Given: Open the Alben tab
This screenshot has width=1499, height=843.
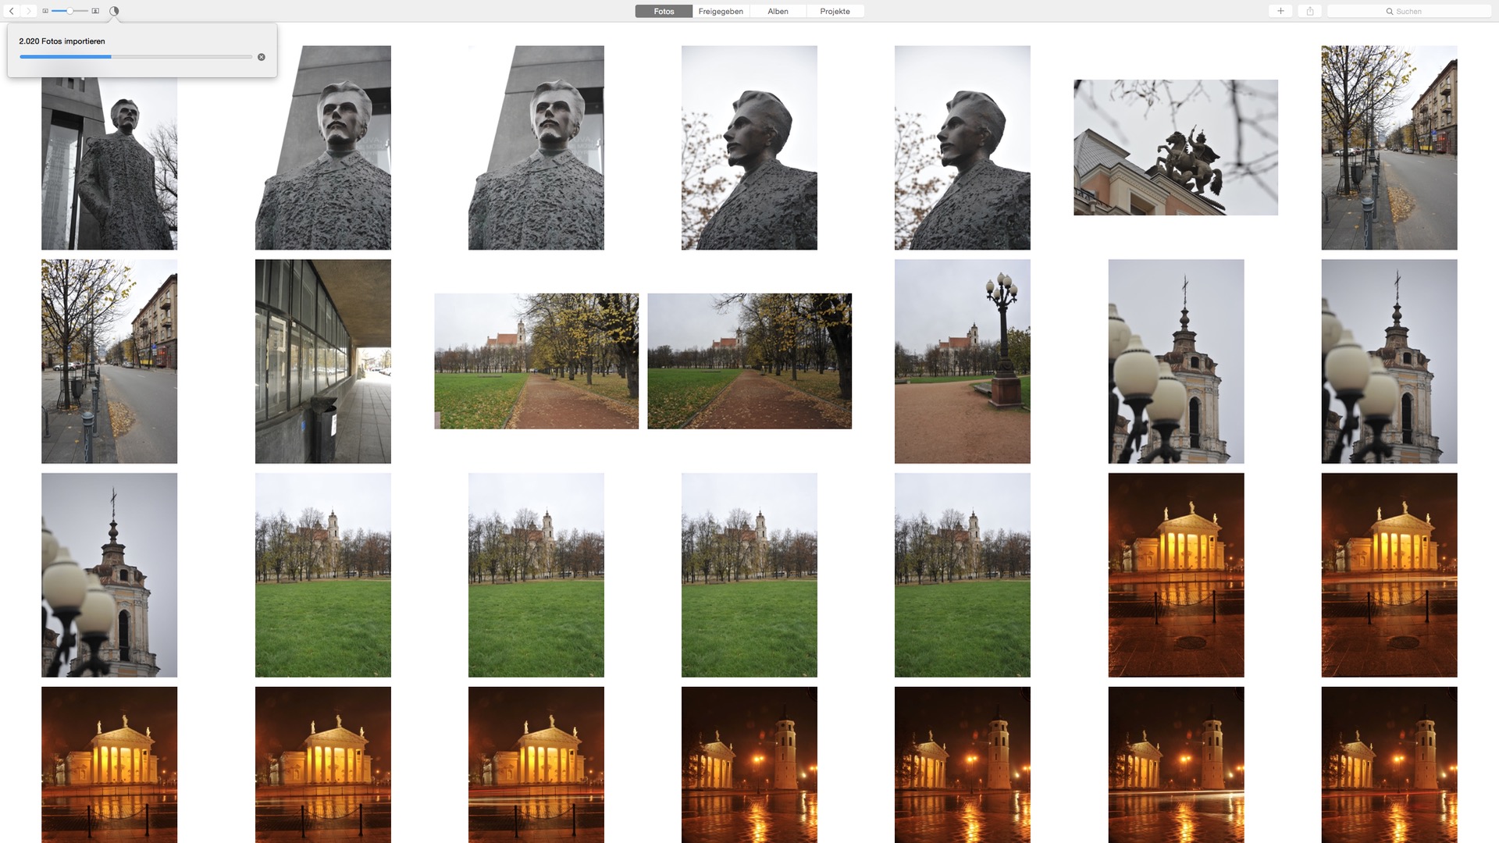Looking at the screenshot, I should click(778, 11).
